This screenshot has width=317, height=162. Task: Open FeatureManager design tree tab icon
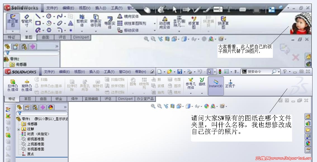point(19,107)
